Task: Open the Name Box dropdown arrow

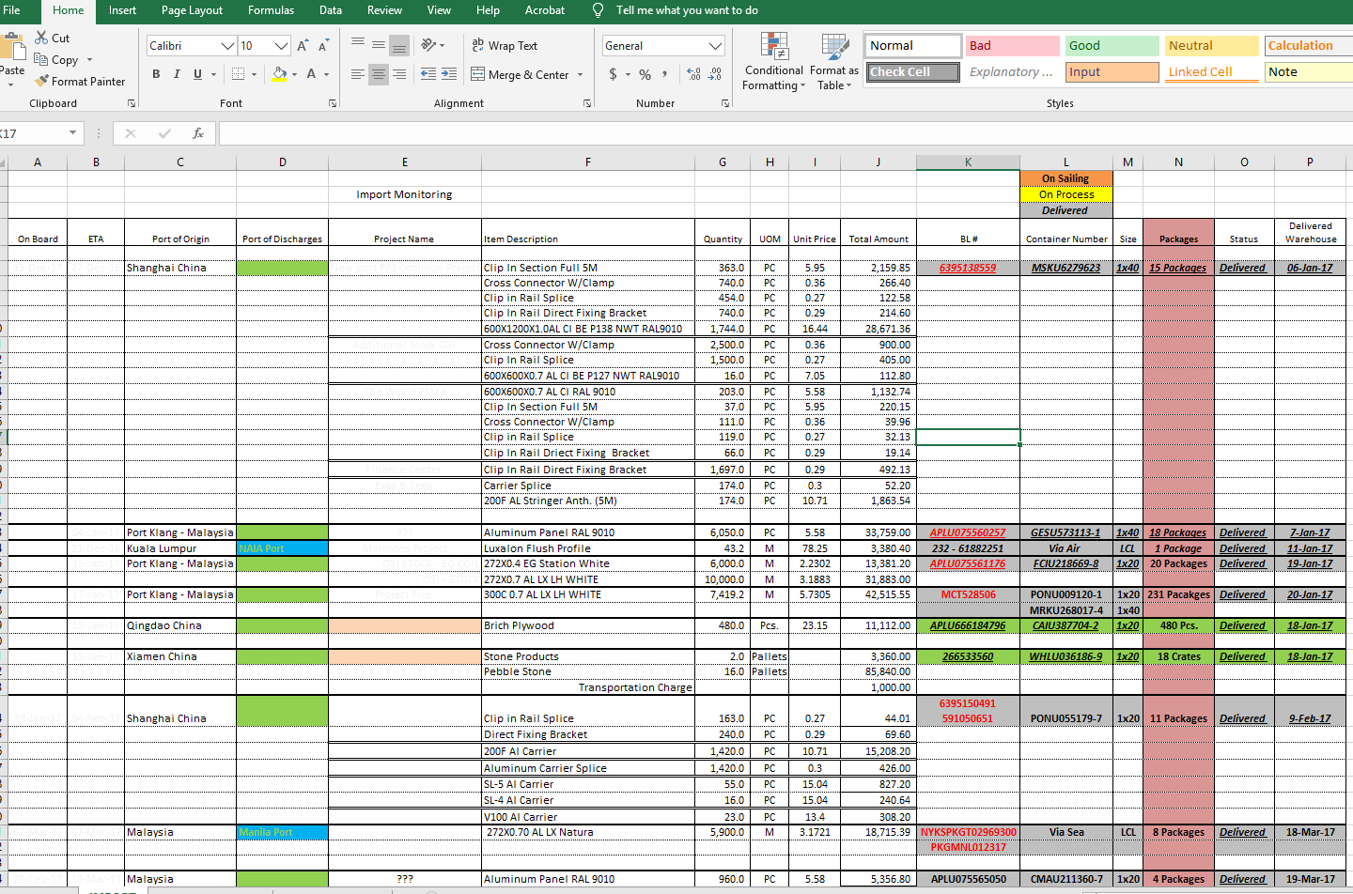Action: [72, 133]
